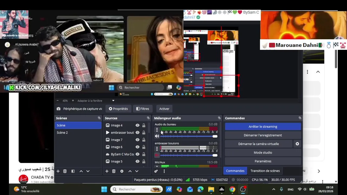Open audio mixer three-dot menu at bottom
347x195 pixels.
[x=164, y=171]
